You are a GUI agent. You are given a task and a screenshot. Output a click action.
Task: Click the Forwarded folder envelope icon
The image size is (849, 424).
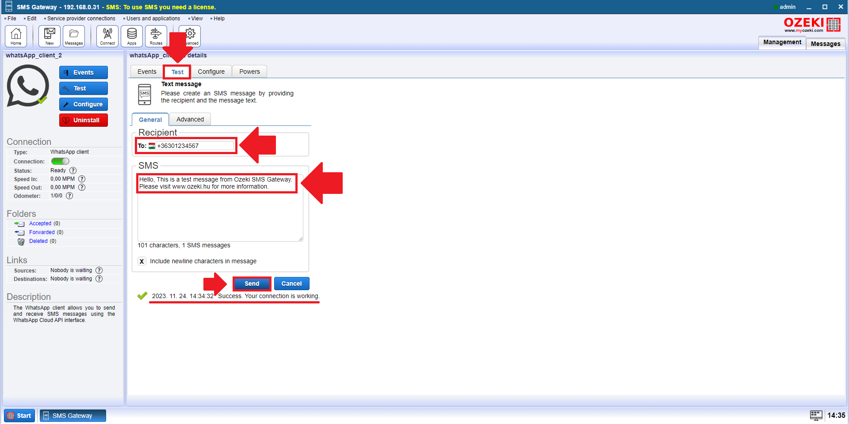[x=19, y=232]
